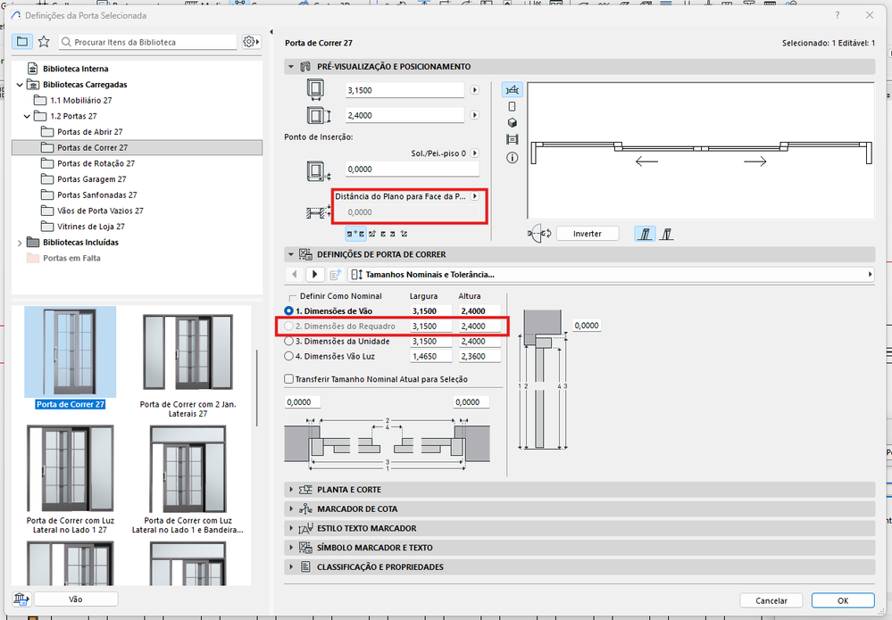Image resolution: width=892 pixels, height=620 pixels.
Task: Toggle Definir Como Nominal checkbox
Action: pyautogui.click(x=292, y=297)
